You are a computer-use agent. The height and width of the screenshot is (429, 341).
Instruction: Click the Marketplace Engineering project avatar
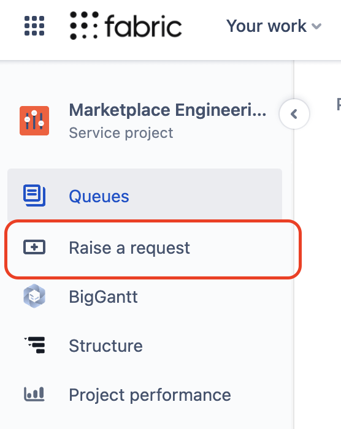click(x=34, y=121)
